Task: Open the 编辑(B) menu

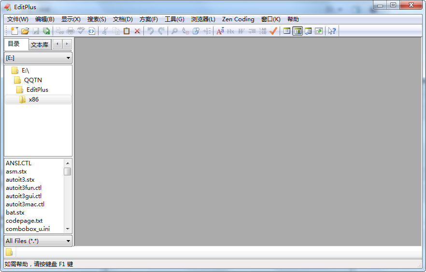Action: coord(45,19)
